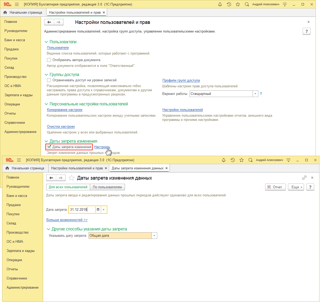The image size is (320, 302).
Task: Open Банк и касса section in top window
Action: click(15, 40)
